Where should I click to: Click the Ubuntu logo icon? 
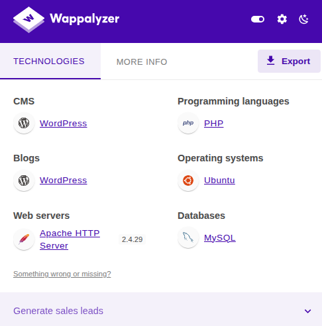[x=188, y=181]
